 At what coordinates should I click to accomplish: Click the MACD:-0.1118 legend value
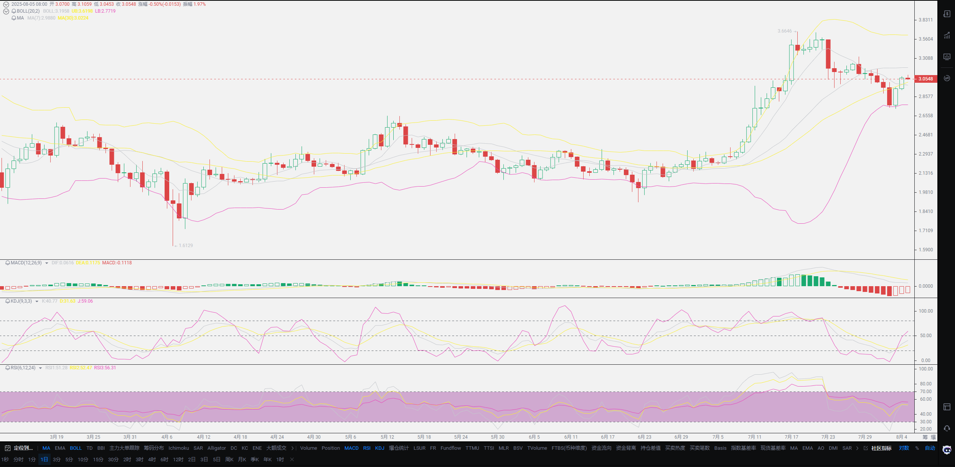(x=117, y=263)
